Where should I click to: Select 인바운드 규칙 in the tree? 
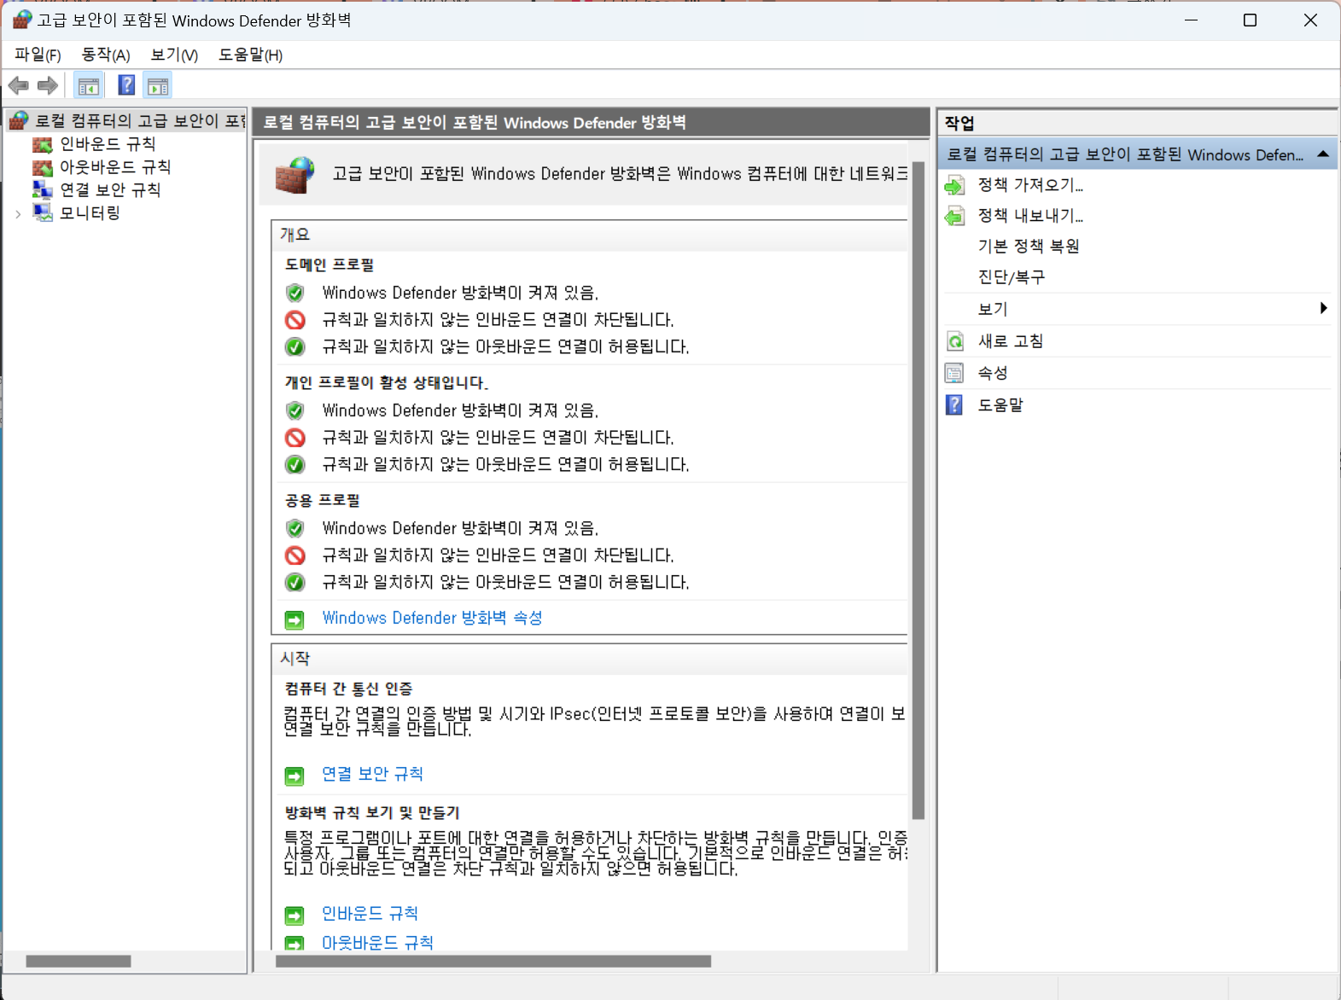[108, 144]
